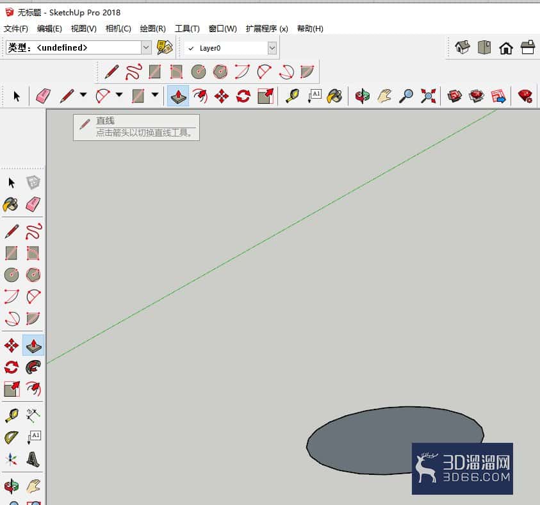Viewport: 540px width, 505px height.
Task: Select the Eraser tool in top toolbar
Action: click(43, 95)
